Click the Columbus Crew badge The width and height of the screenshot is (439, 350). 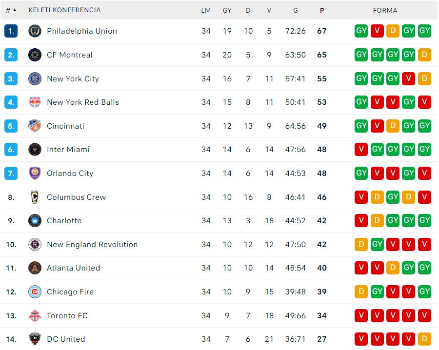[x=35, y=197]
